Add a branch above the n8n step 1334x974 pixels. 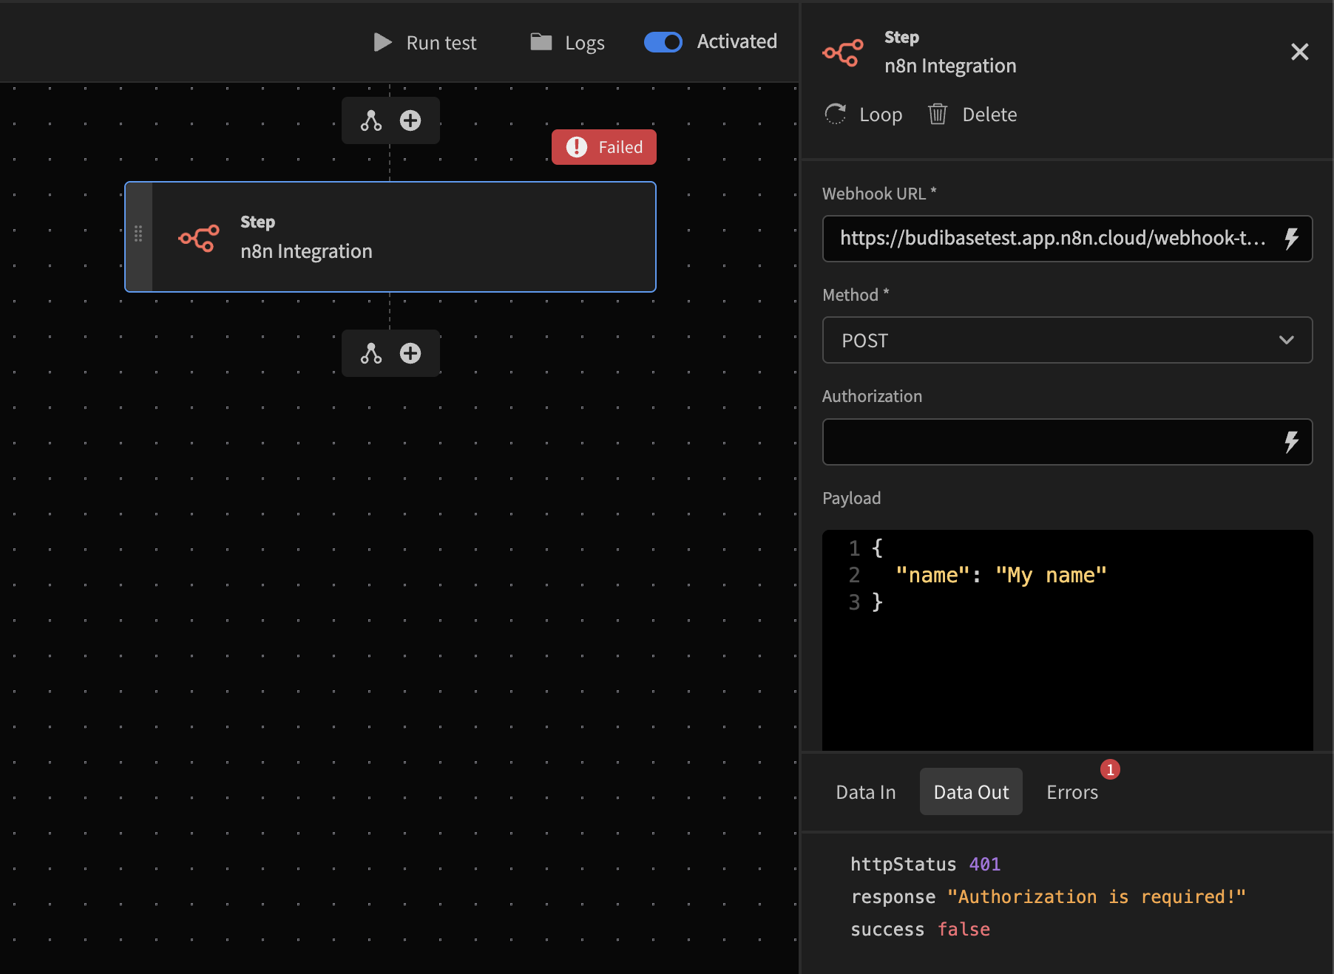click(371, 120)
